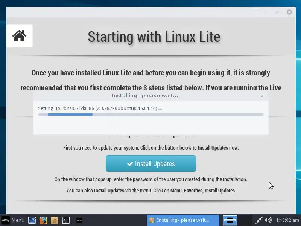Launch the terminal from the taskbar
This screenshot has height=226, width=301.
point(66,220)
